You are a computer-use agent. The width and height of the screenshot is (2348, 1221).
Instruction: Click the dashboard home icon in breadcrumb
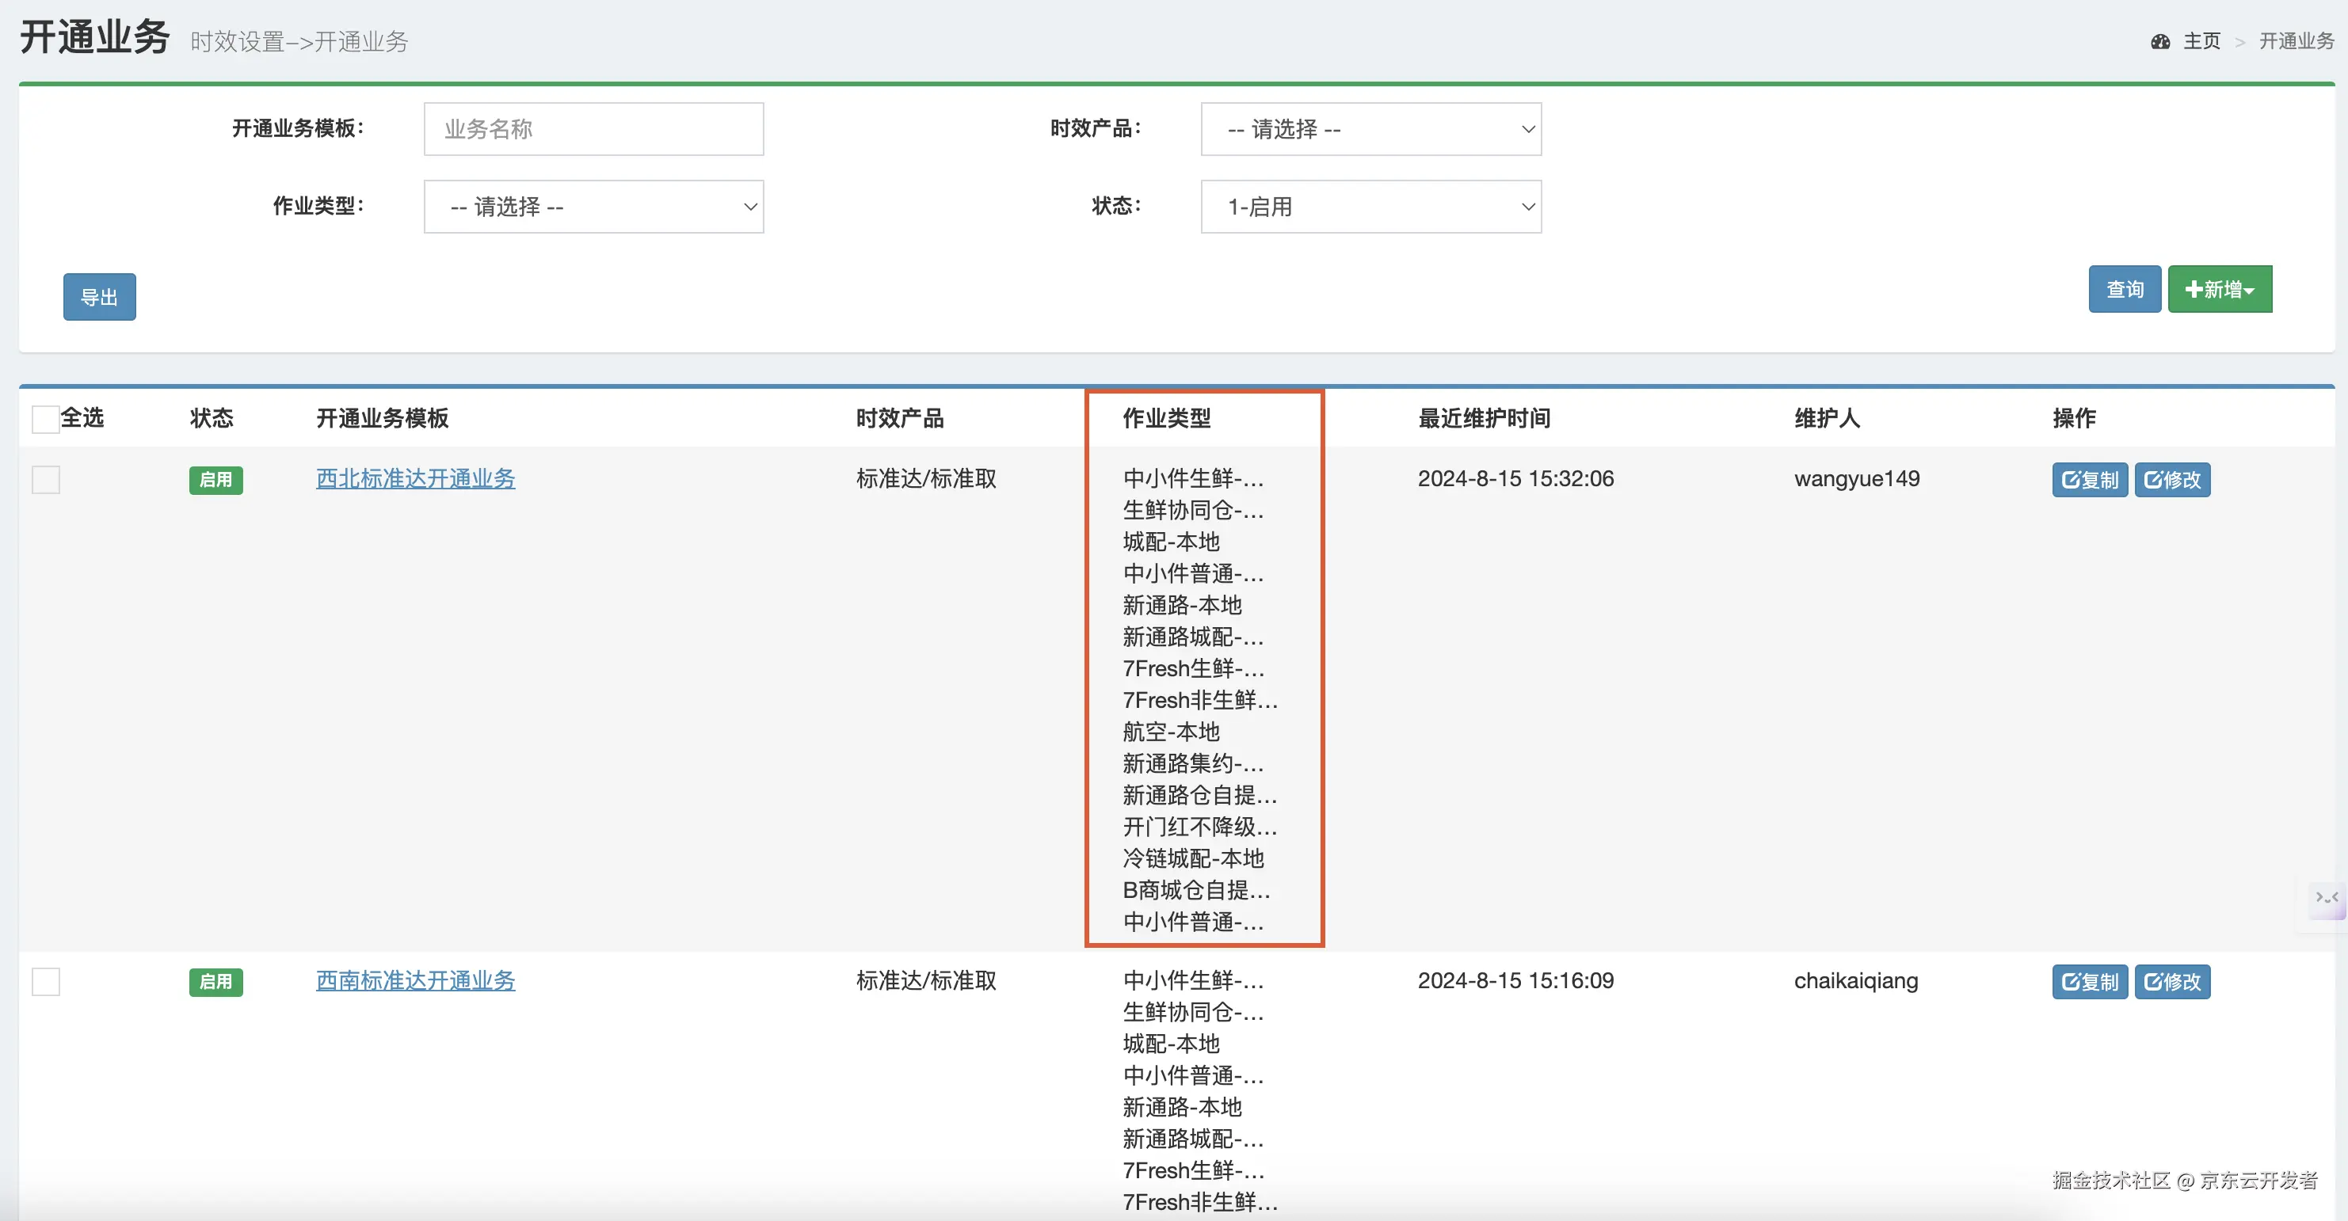2159,41
